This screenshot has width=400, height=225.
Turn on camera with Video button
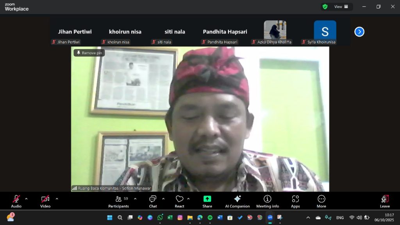point(45,201)
